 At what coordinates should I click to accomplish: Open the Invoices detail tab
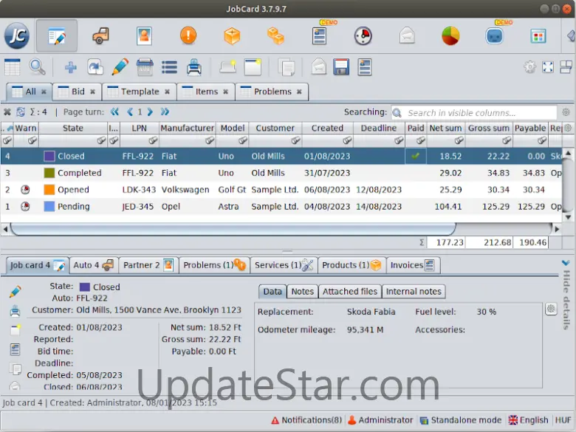point(413,265)
